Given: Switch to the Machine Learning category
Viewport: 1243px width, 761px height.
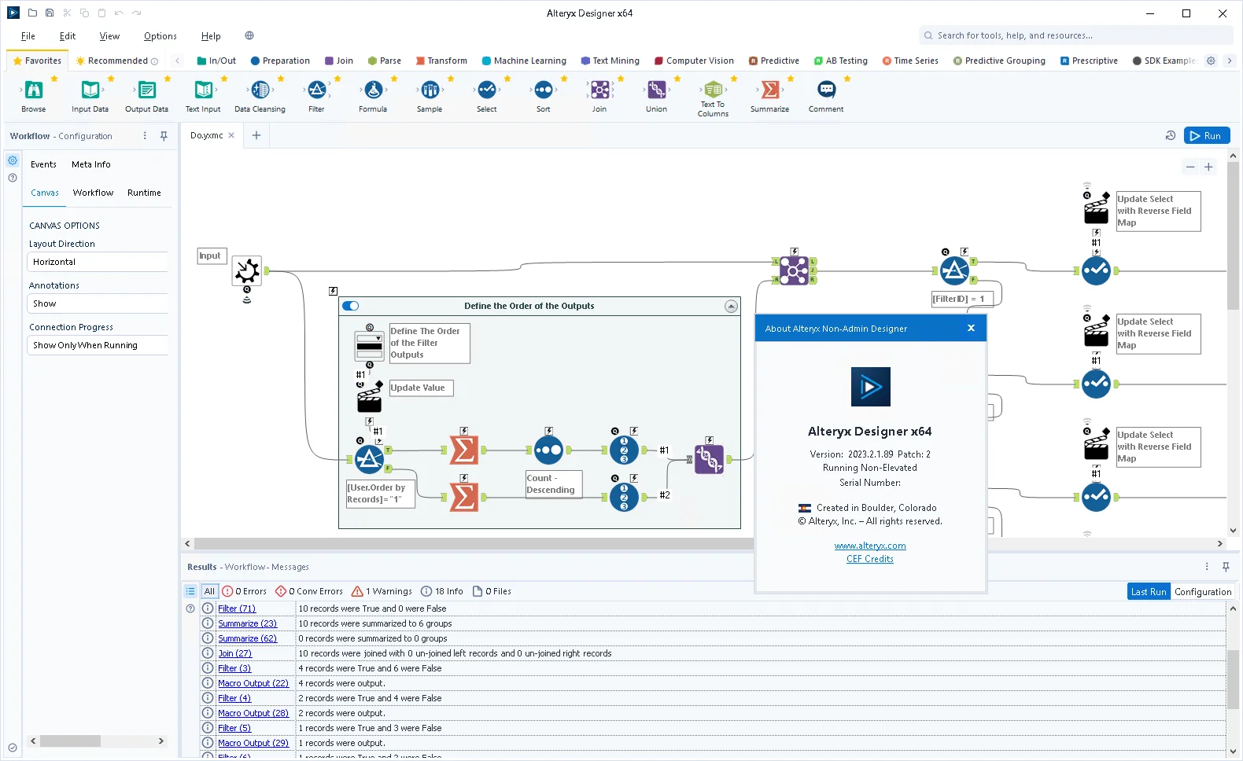Looking at the screenshot, I should [x=524, y=61].
